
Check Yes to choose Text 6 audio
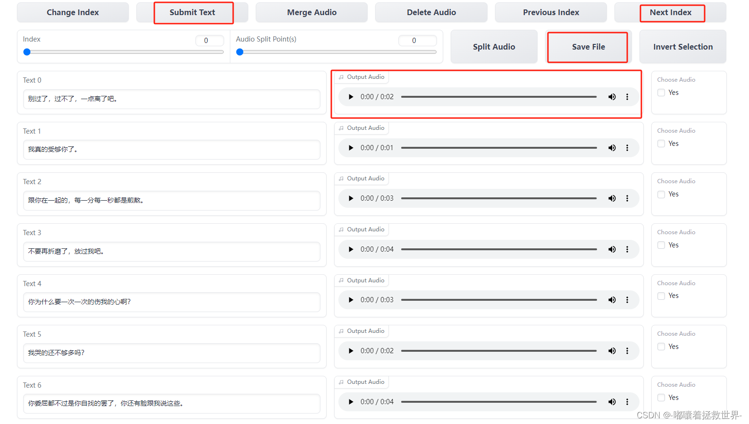661,398
